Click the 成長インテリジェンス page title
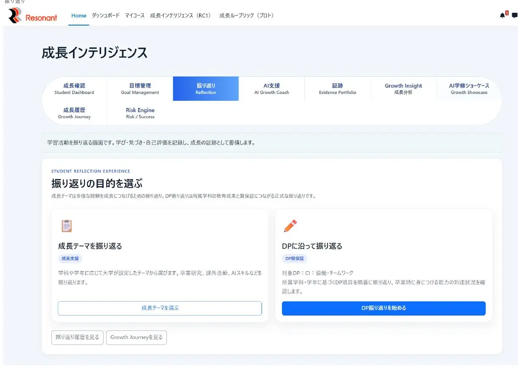 (x=95, y=53)
